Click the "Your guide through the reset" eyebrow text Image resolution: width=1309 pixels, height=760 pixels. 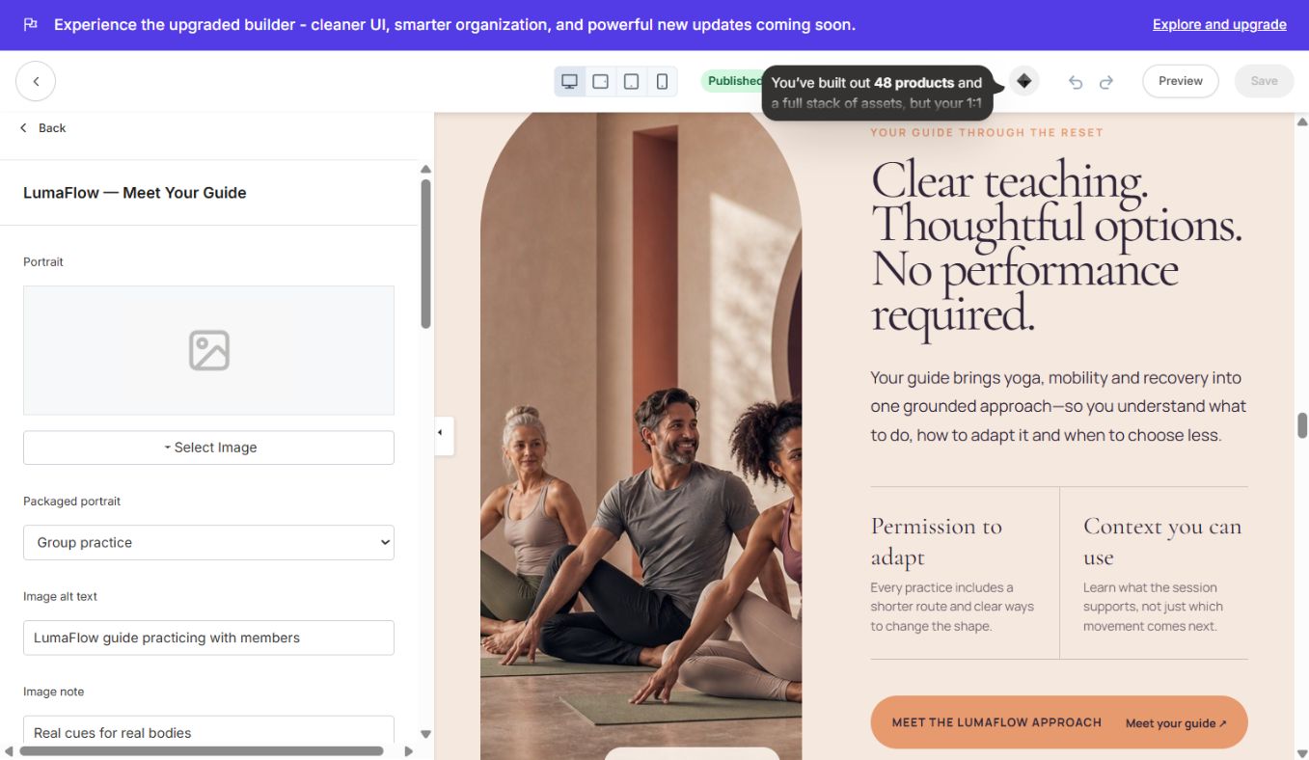(x=987, y=132)
